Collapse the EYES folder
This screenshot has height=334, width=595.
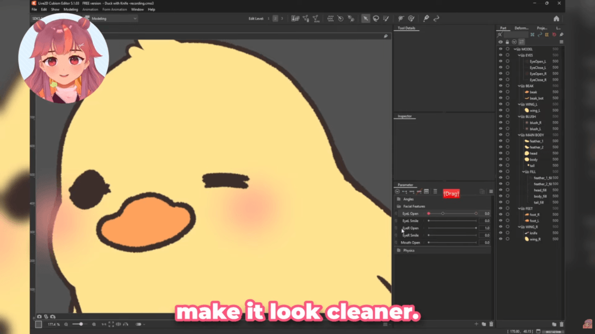pos(519,55)
